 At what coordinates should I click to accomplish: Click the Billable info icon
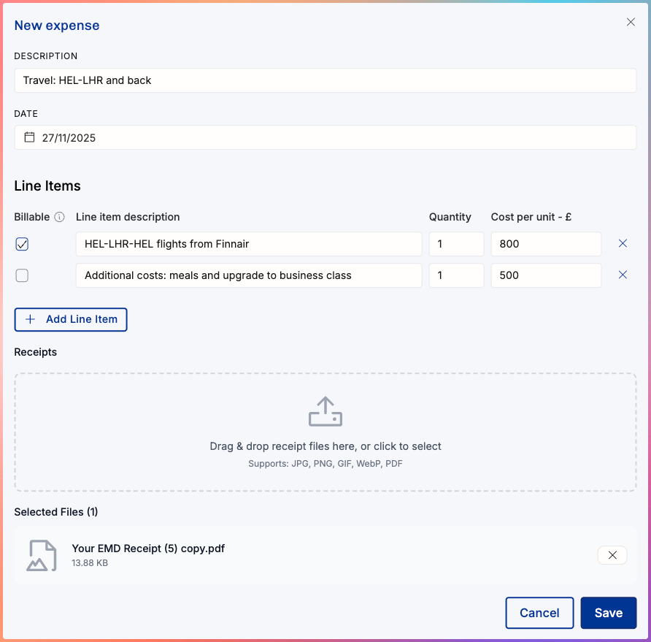click(60, 217)
